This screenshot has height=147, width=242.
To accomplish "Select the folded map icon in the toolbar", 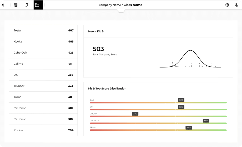I will [26, 5].
